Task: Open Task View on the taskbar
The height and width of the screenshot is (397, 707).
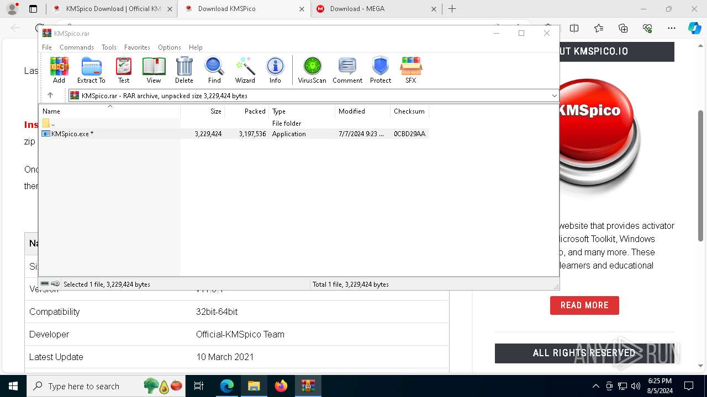Action: pyautogui.click(x=199, y=386)
